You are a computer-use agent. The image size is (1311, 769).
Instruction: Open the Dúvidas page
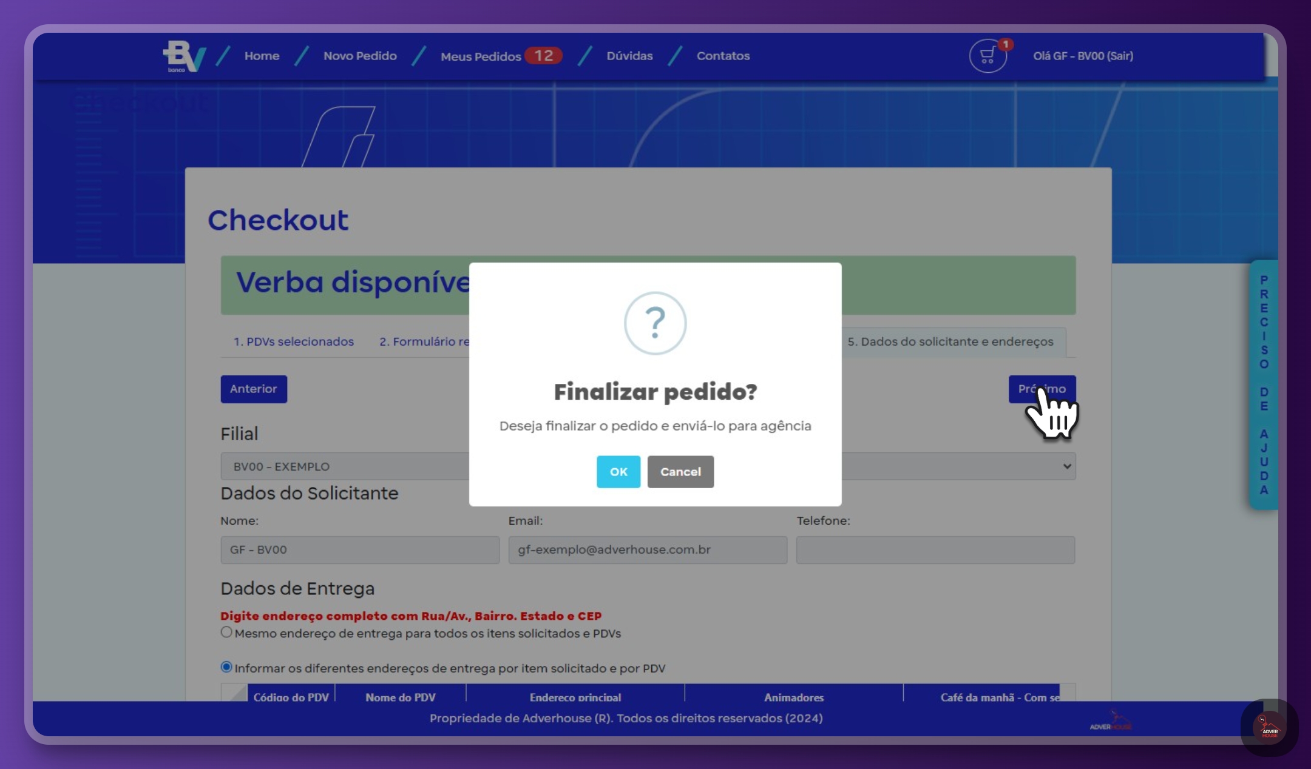point(629,56)
